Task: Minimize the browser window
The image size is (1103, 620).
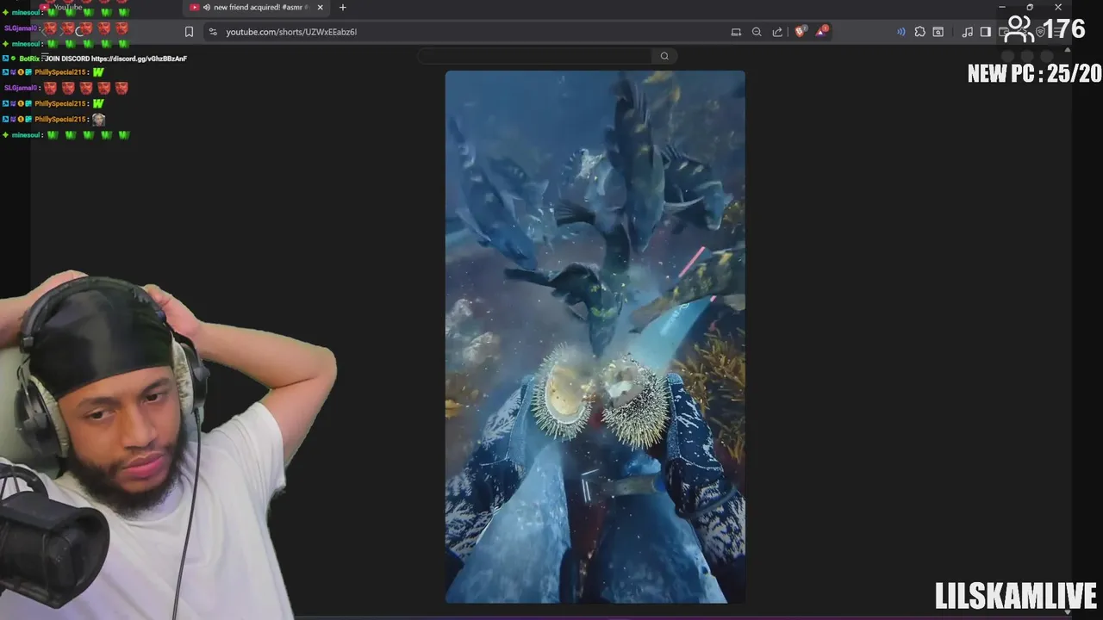Action: tap(1001, 8)
